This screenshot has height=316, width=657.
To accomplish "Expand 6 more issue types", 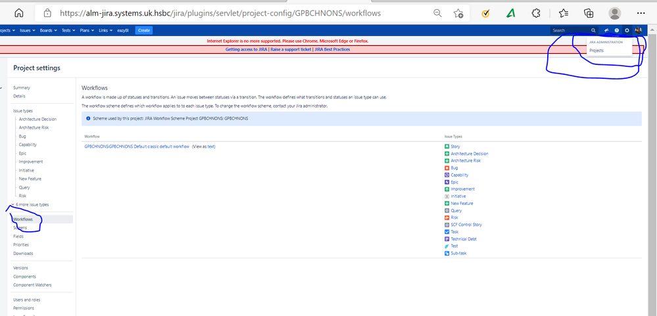I will 30,205.
